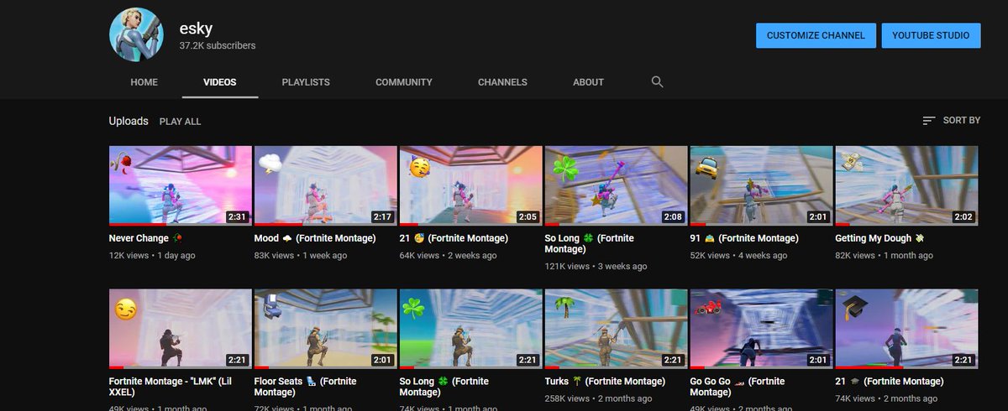Open the Mood Fortnite Montage thumbnail
1008x411 pixels.
(325, 185)
